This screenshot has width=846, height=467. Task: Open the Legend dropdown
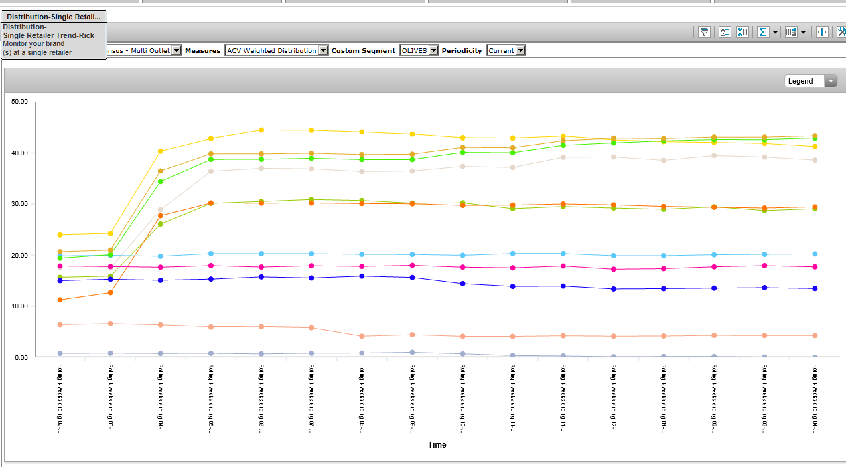(x=810, y=81)
